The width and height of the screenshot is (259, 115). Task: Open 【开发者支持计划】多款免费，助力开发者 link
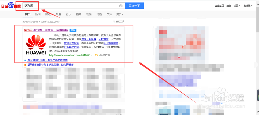coord(50,65)
